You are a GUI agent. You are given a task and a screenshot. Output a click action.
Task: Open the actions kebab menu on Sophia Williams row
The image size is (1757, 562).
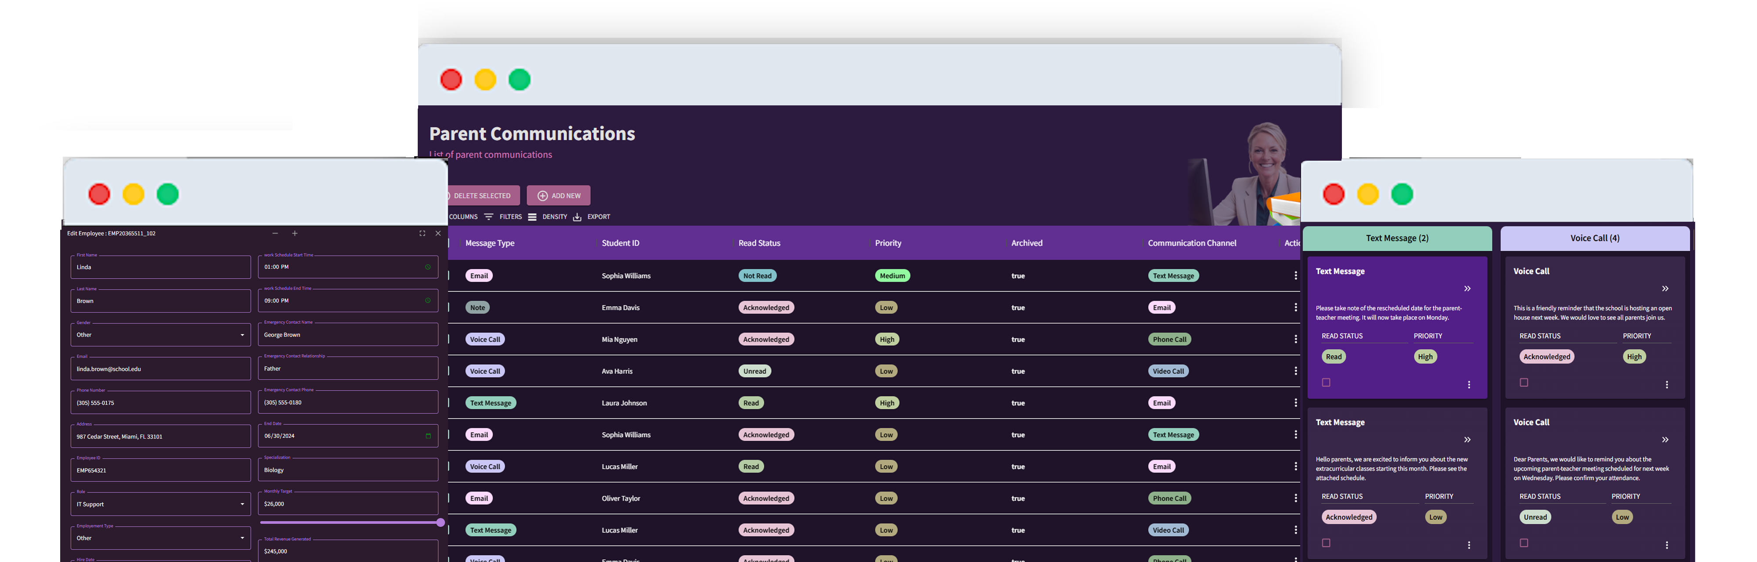click(x=1295, y=276)
